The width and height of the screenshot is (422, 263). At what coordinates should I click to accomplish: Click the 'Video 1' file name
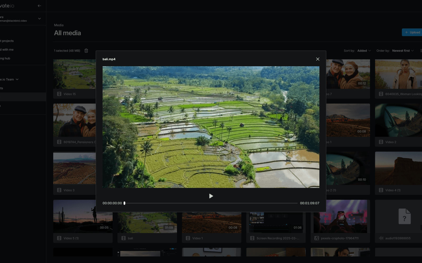[x=198, y=238]
